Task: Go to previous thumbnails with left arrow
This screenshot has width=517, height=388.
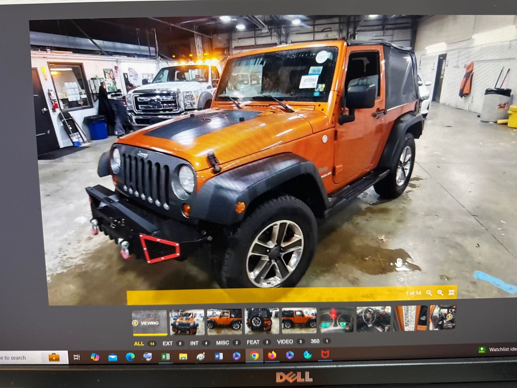Action: coord(135,323)
